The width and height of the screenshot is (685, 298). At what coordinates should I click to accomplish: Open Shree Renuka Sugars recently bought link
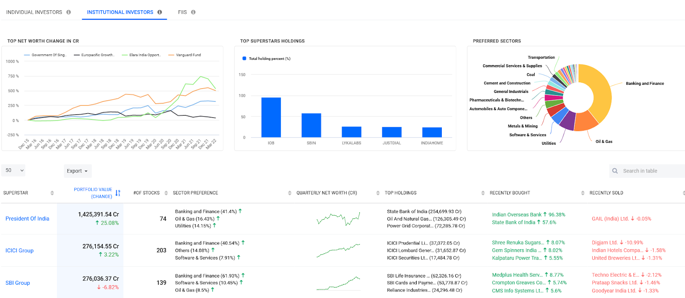coord(518,243)
